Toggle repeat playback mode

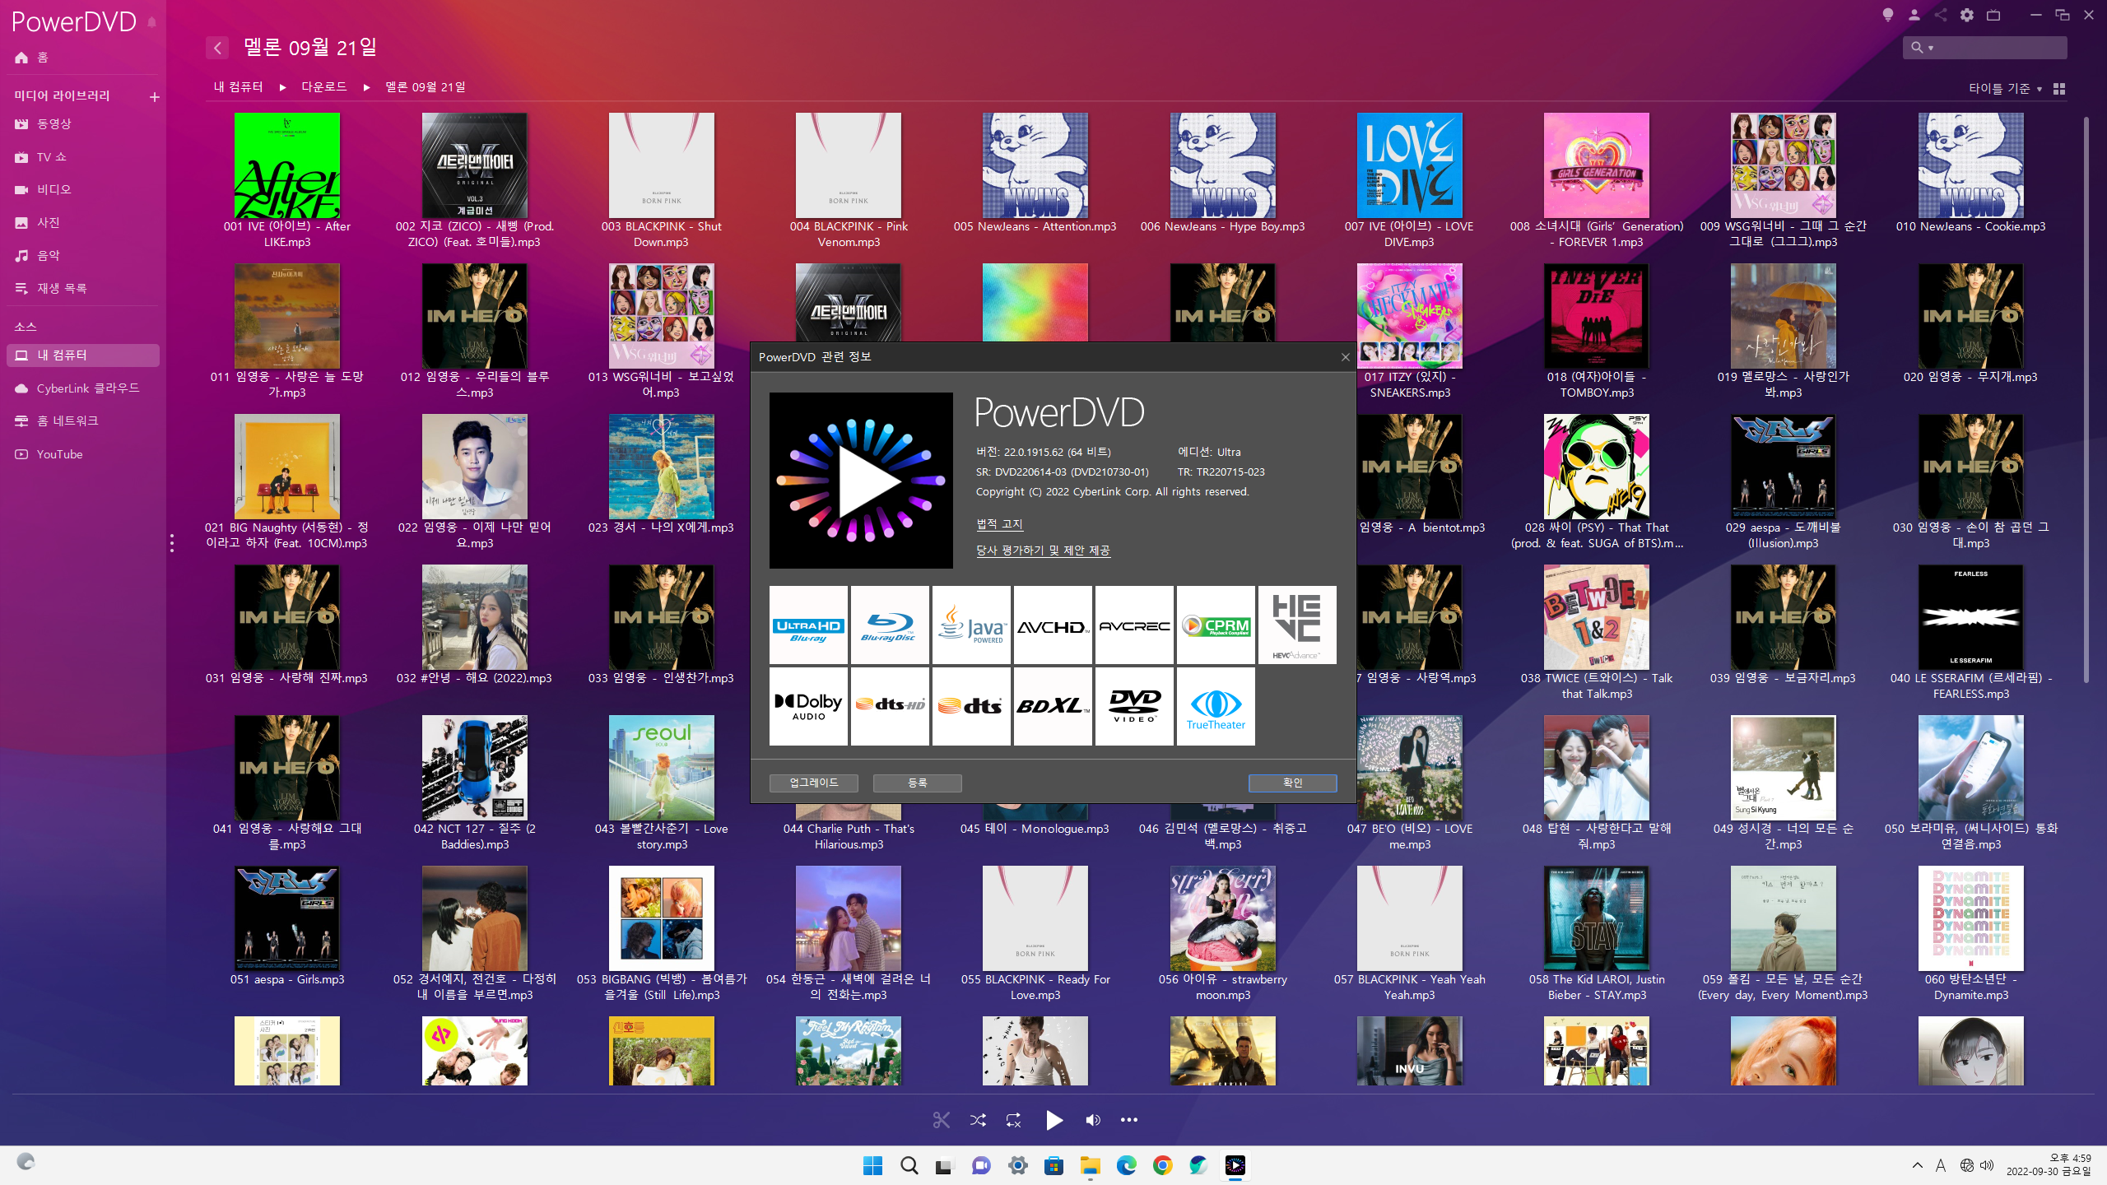(x=1013, y=1120)
